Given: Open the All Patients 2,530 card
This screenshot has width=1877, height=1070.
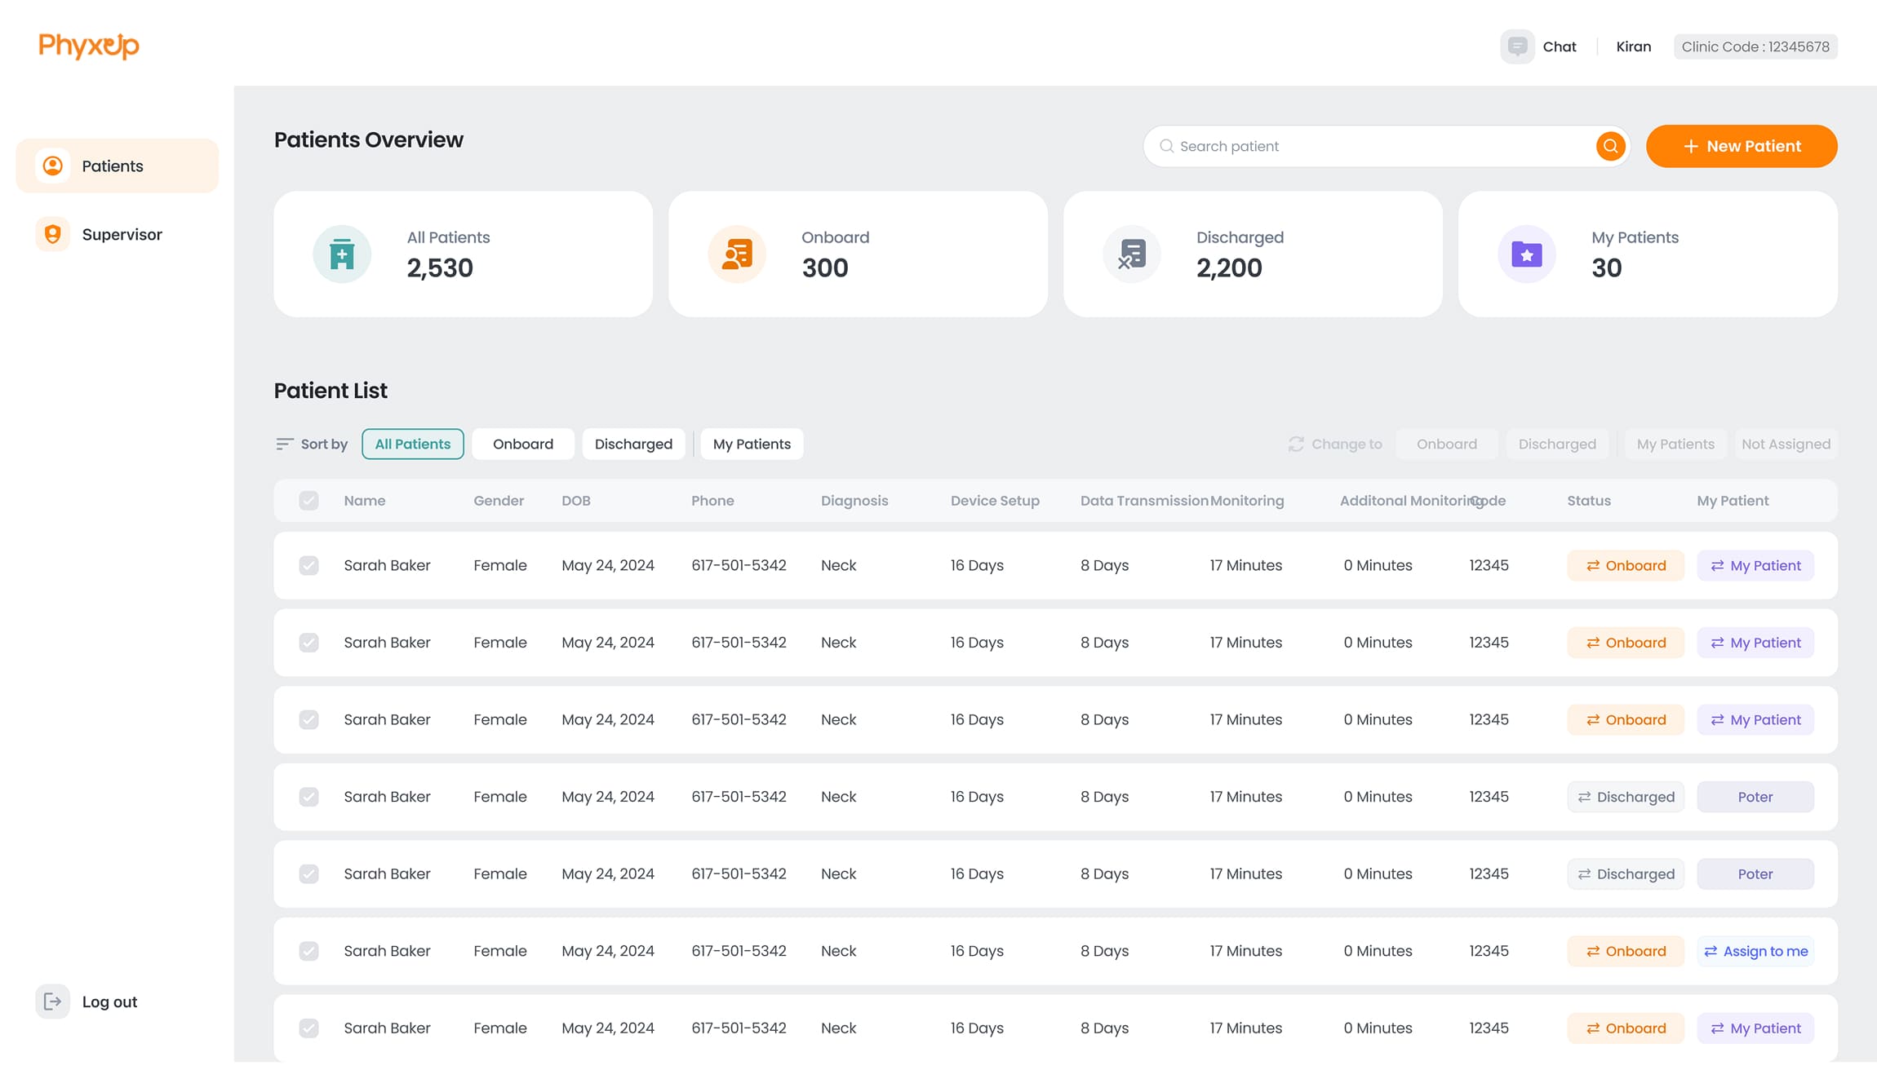Looking at the screenshot, I should tap(464, 254).
